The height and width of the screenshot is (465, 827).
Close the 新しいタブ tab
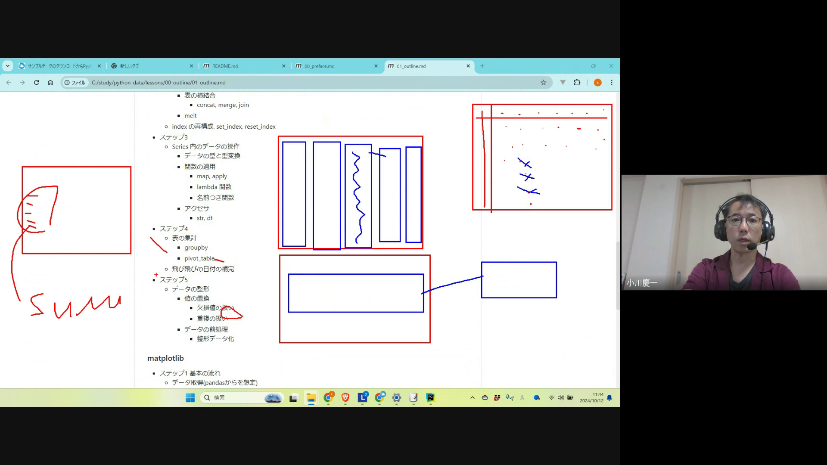point(191,66)
